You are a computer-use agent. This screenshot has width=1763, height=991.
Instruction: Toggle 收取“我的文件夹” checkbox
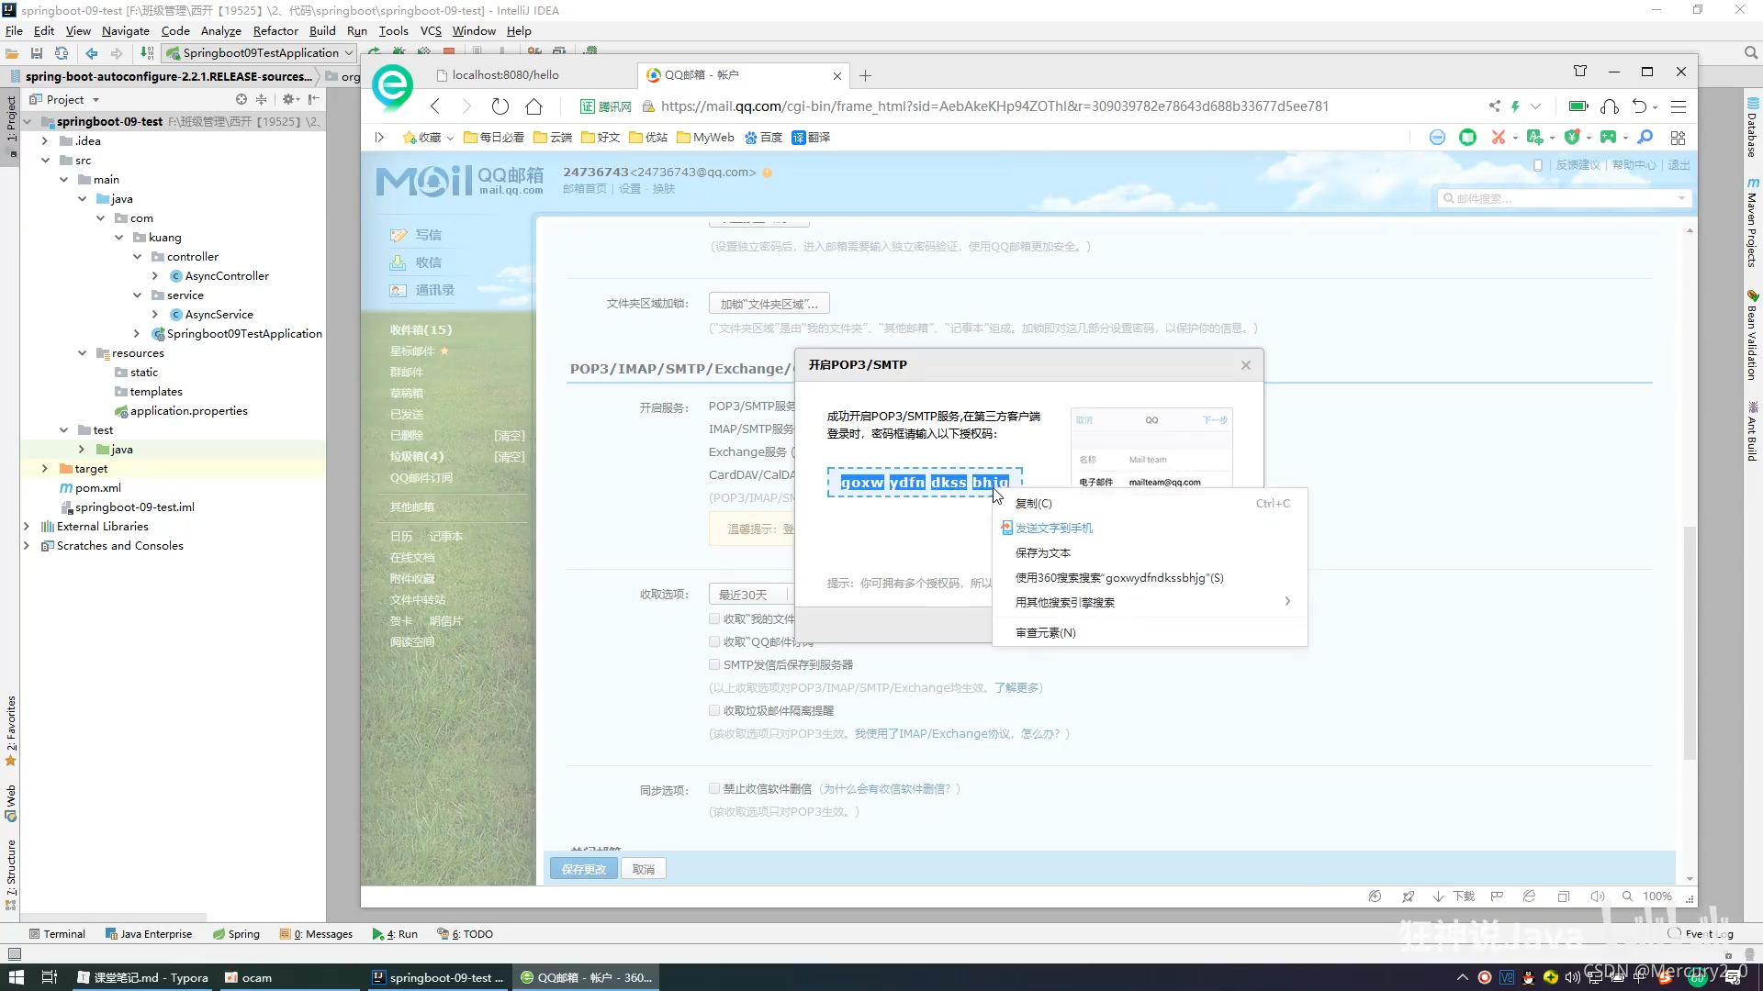coord(714,618)
